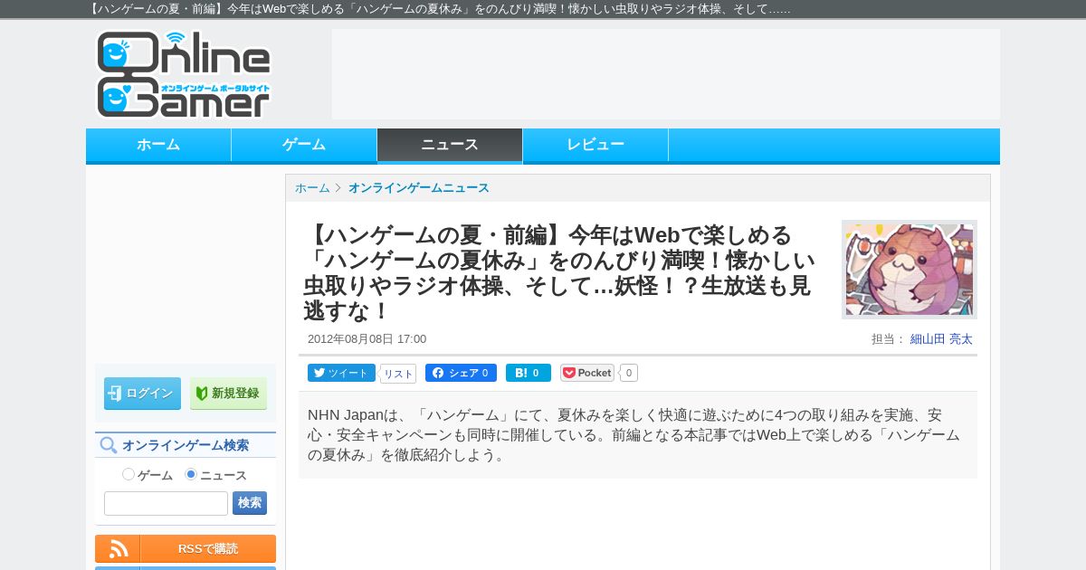Select the ニュース radio button
The image size is (1086, 570).
pyautogui.click(x=191, y=474)
